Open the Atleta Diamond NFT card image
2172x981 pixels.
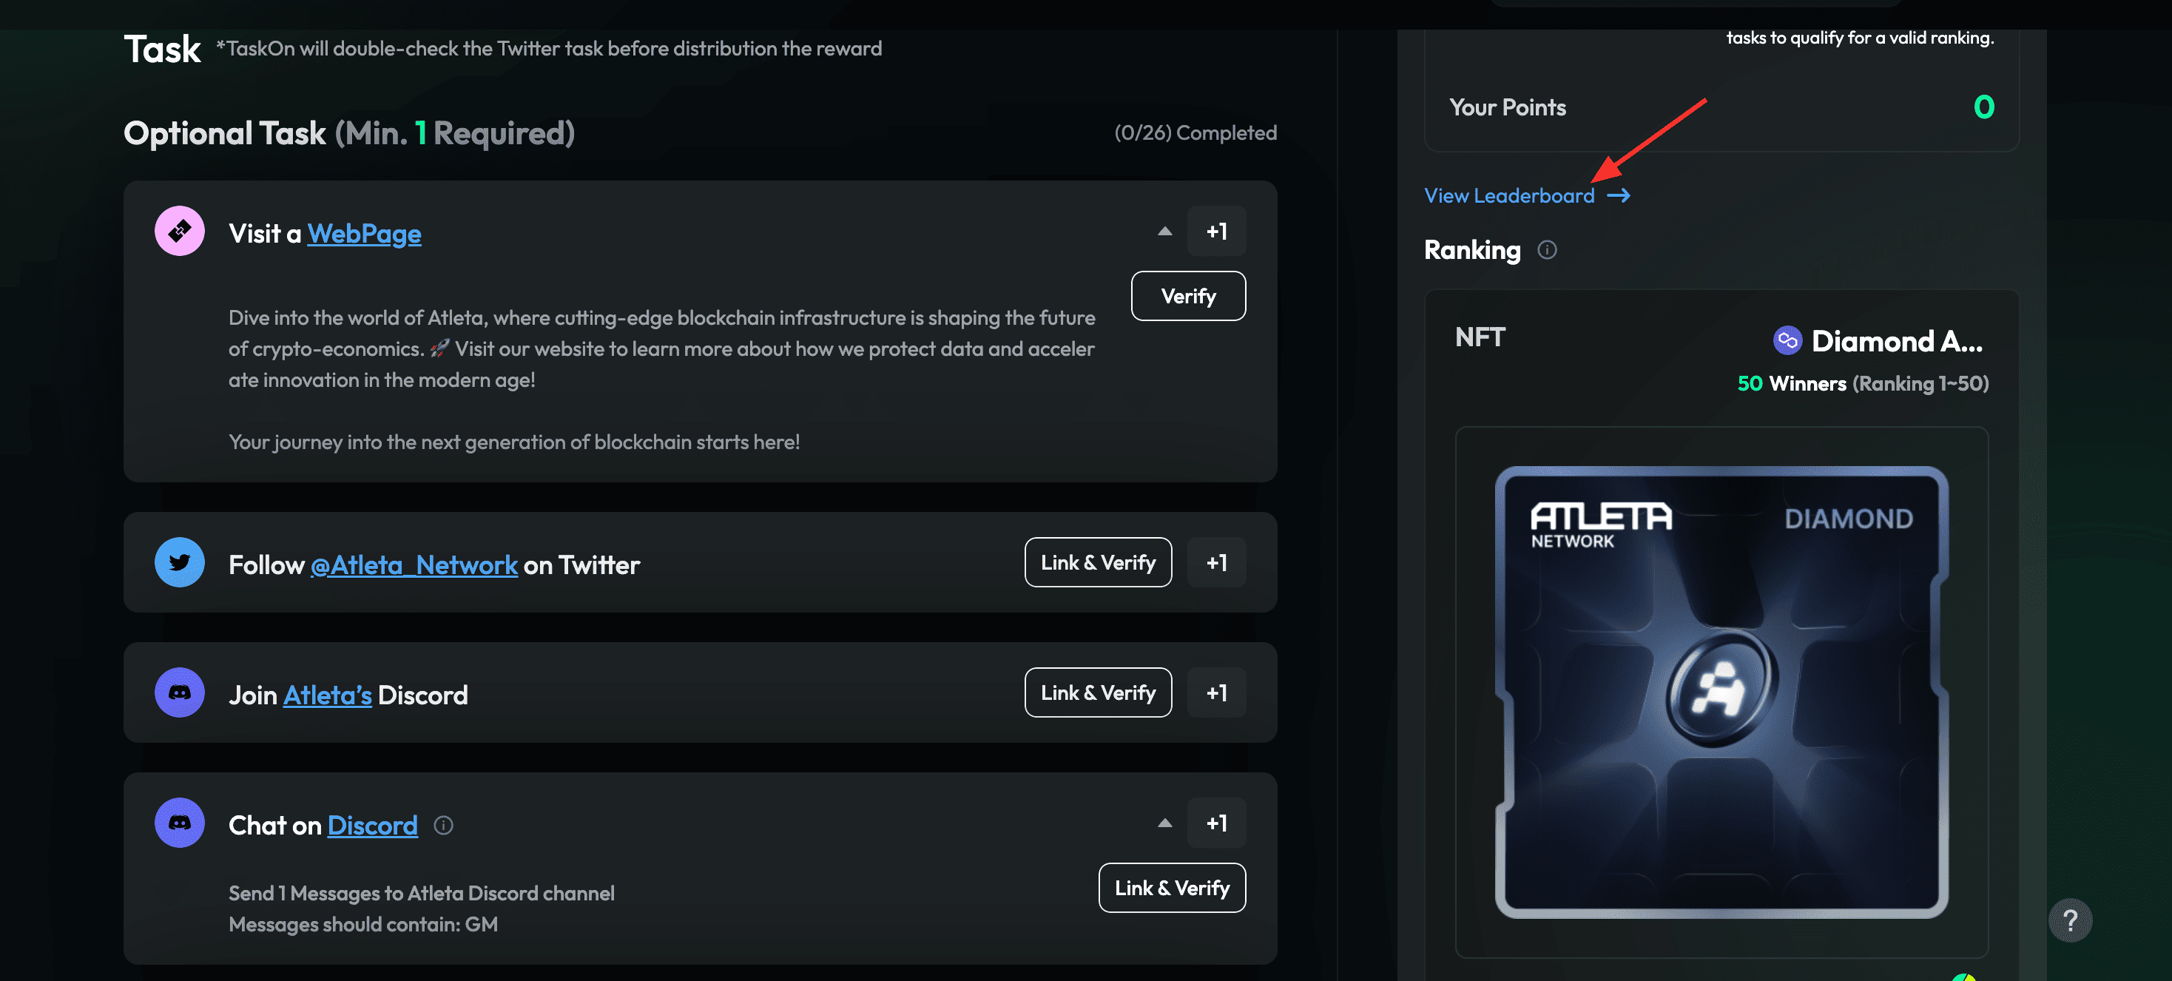[1721, 692]
